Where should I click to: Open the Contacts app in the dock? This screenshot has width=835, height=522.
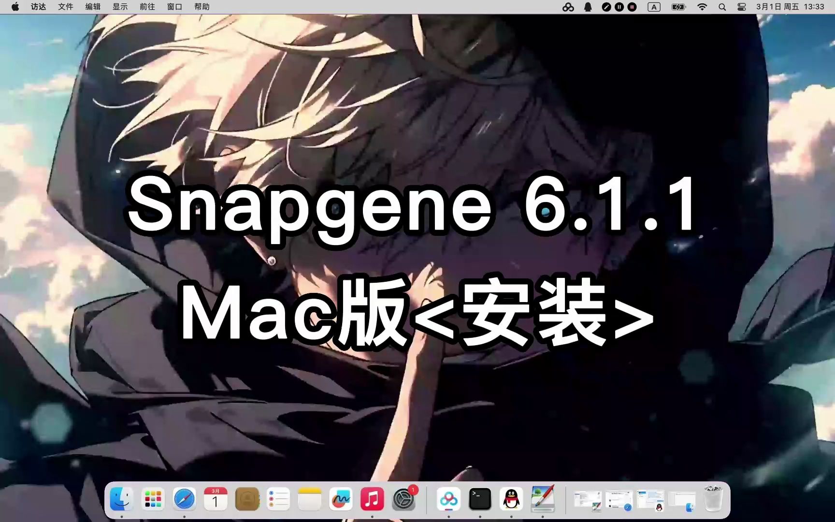pos(247,499)
